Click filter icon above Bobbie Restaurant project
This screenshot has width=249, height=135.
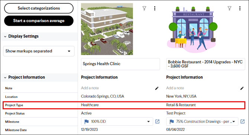[x=229, y=8]
